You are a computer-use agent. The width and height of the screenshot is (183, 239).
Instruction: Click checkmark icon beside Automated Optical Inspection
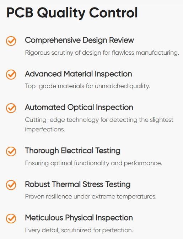click(11, 108)
